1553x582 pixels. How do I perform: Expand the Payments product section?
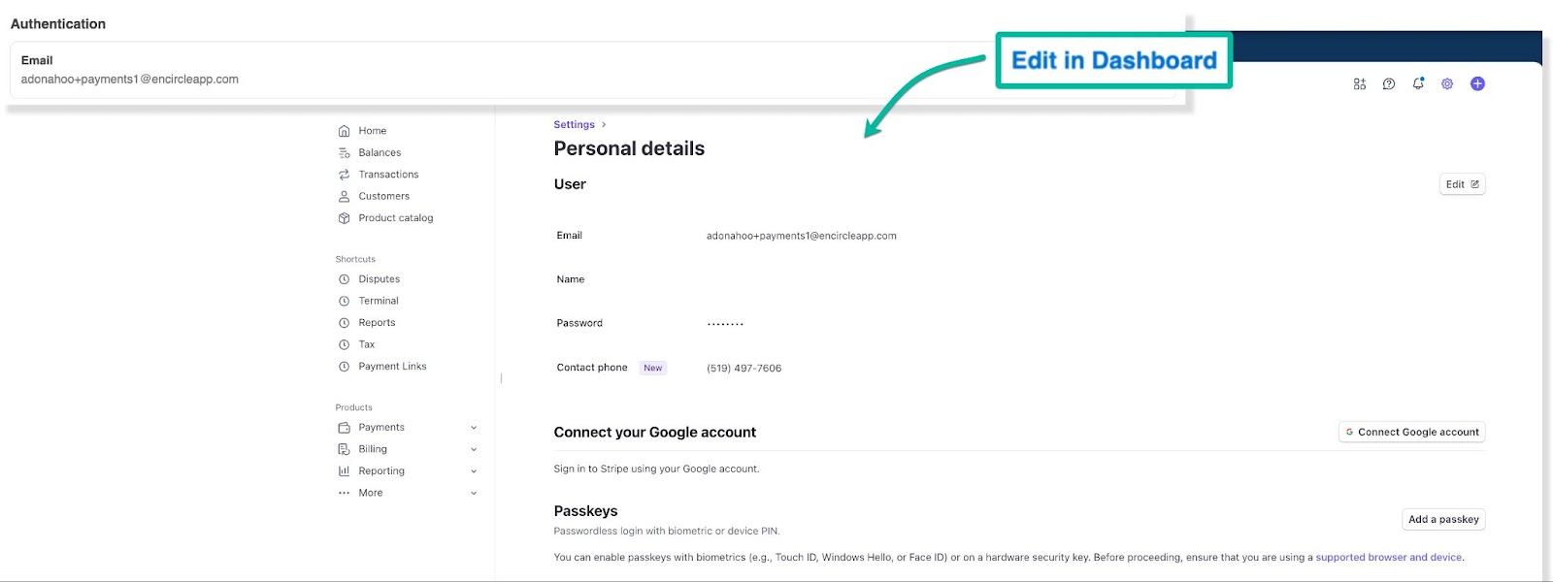[x=474, y=428]
